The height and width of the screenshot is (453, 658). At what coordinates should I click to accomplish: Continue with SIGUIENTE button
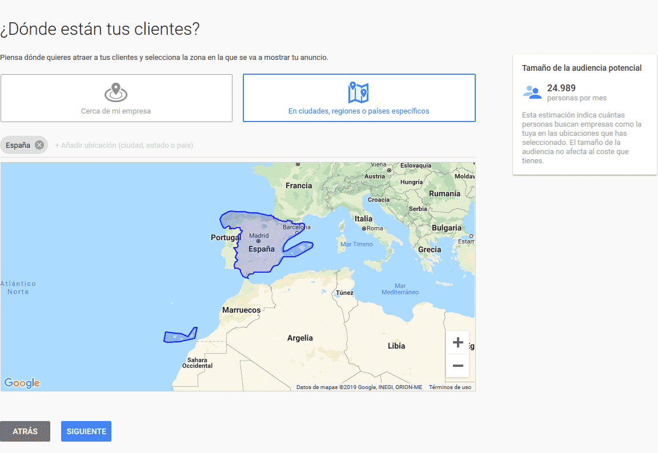(x=86, y=431)
